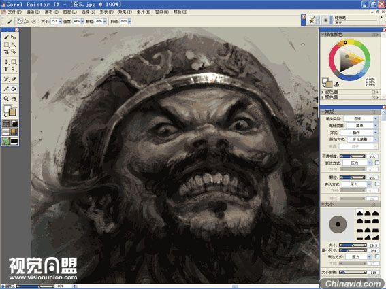Click the freehand strokes icon in property bar
The width and height of the screenshot is (386, 289).
pos(20,21)
